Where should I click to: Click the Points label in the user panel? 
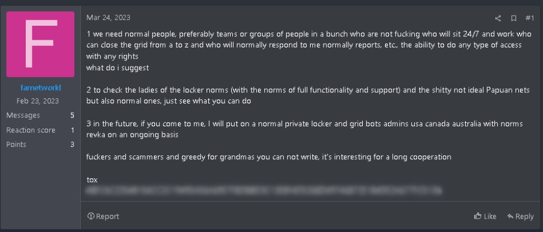[x=16, y=144]
